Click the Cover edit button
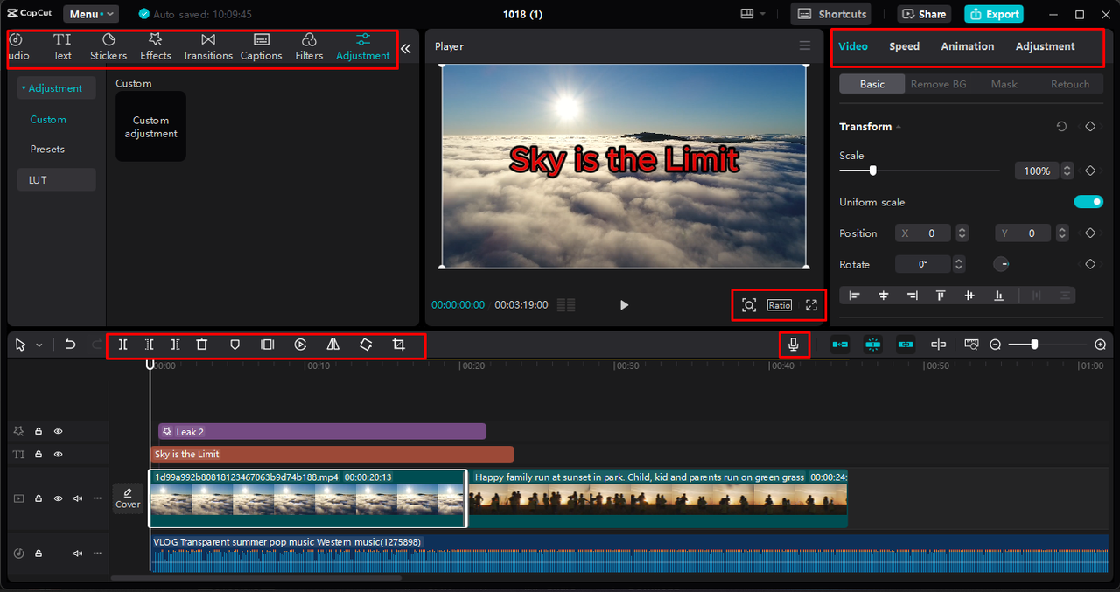Image resolution: width=1120 pixels, height=592 pixels. [128, 498]
